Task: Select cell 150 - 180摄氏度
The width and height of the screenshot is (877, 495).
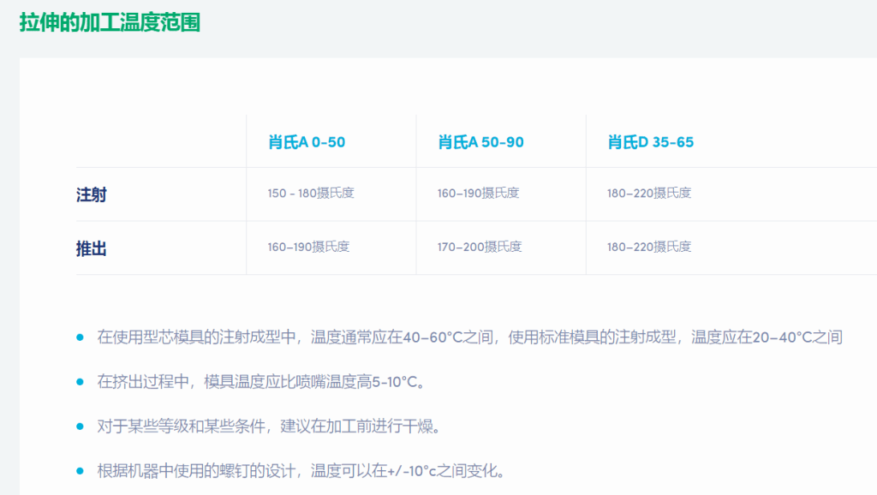Action: pyautogui.click(x=311, y=193)
